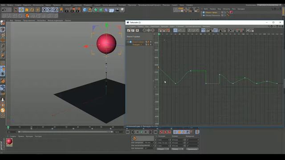Toggle Parameter (P) keyframe recording

(x=187, y=132)
